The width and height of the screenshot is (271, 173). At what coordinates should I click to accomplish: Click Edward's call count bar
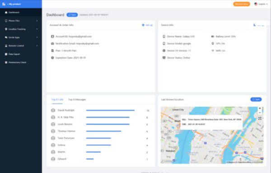pos(90,159)
